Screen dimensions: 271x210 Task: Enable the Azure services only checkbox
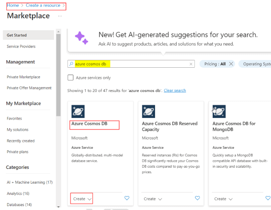(x=70, y=78)
